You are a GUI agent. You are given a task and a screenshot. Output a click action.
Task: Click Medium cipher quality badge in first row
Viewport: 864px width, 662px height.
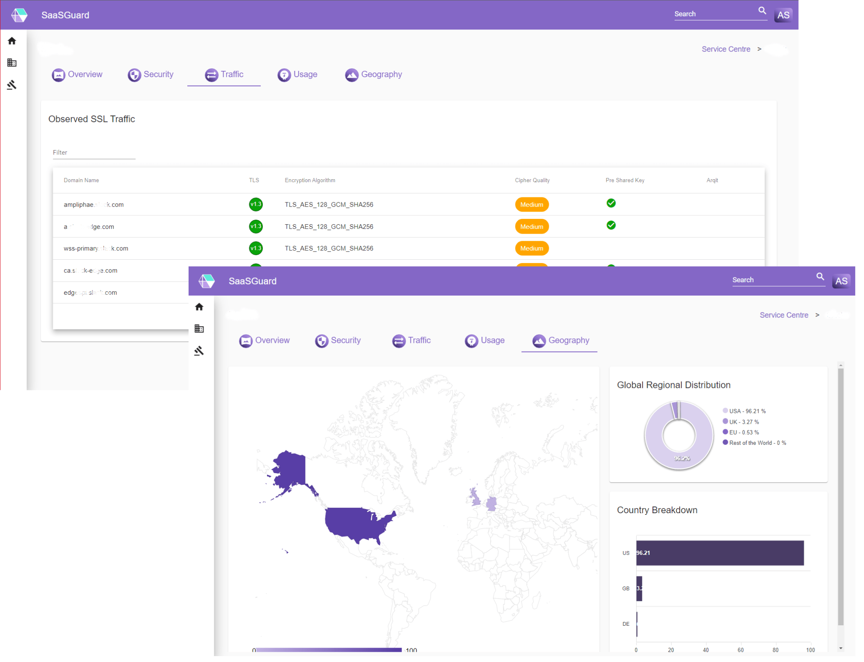[531, 205]
